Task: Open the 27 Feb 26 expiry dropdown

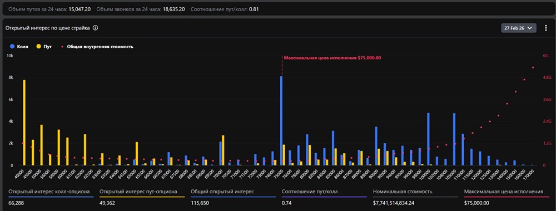Action: (x=518, y=28)
